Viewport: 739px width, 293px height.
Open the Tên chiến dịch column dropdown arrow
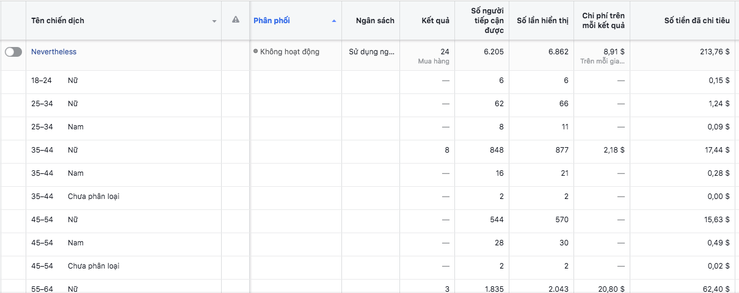214,21
